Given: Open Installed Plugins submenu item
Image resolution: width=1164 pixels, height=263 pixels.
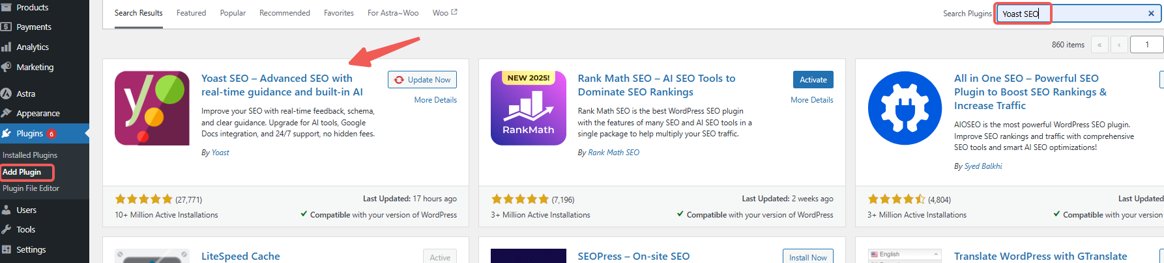Looking at the screenshot, I should (30, 155).
